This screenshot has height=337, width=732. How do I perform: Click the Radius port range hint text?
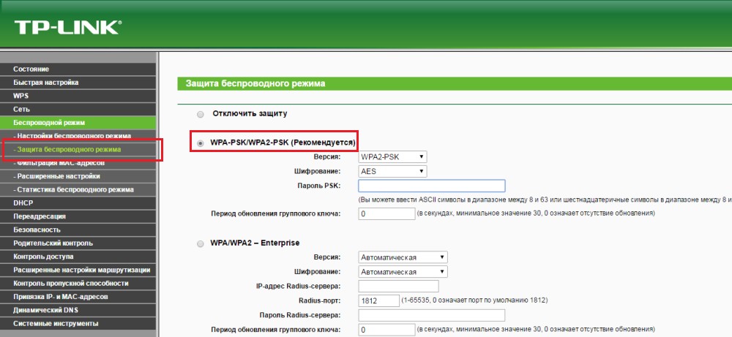click(475, 300)
